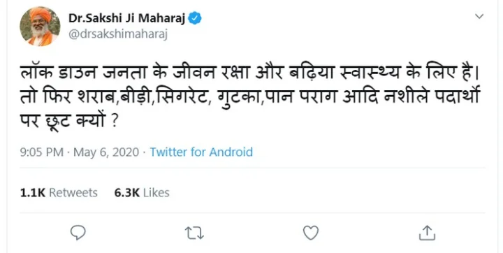Image resolution: width=503 pixels, height=253 pixels.
Task: View the 1.1K Retweets list
Action: tap(59, 193)
